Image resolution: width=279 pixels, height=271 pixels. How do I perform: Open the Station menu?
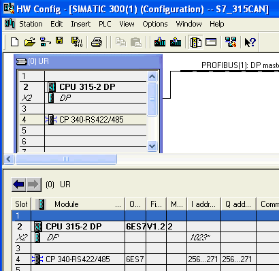tap(31, 24)
